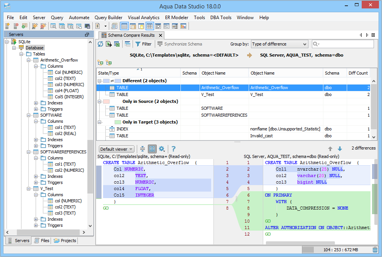Viewport: 382px width, 257px height.
Task: Collapse the V_Test table node
Action: click(28, 189)
